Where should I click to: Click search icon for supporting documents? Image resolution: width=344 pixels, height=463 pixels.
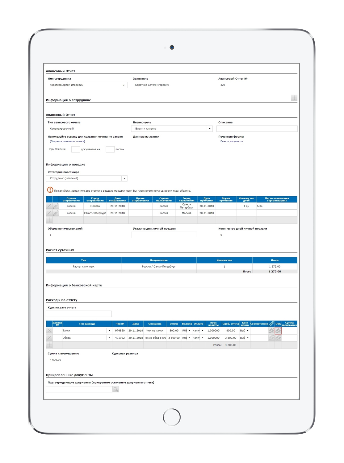coord(116,390)
